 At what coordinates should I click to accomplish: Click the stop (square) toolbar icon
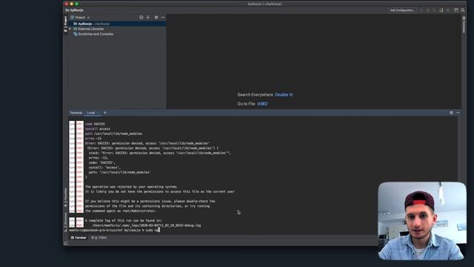[448, 10]
